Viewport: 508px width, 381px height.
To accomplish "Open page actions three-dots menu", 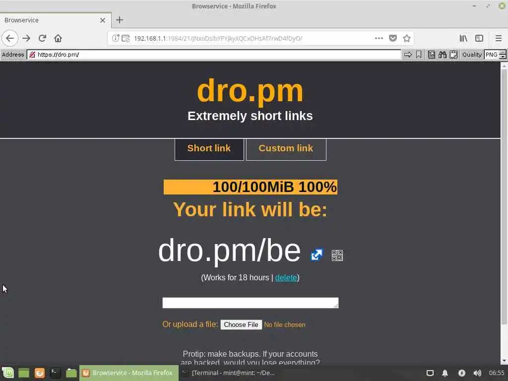I will [x=379, y=38].
